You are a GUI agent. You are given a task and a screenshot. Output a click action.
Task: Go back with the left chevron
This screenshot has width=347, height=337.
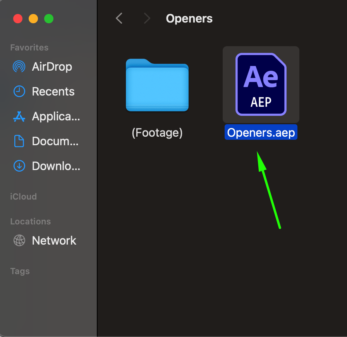click(x=119, y=18)
